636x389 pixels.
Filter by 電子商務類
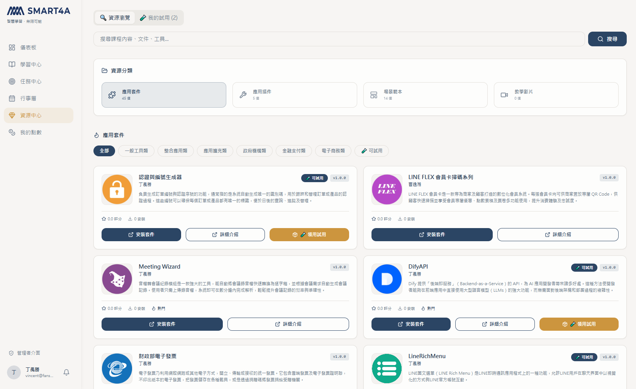333,151
